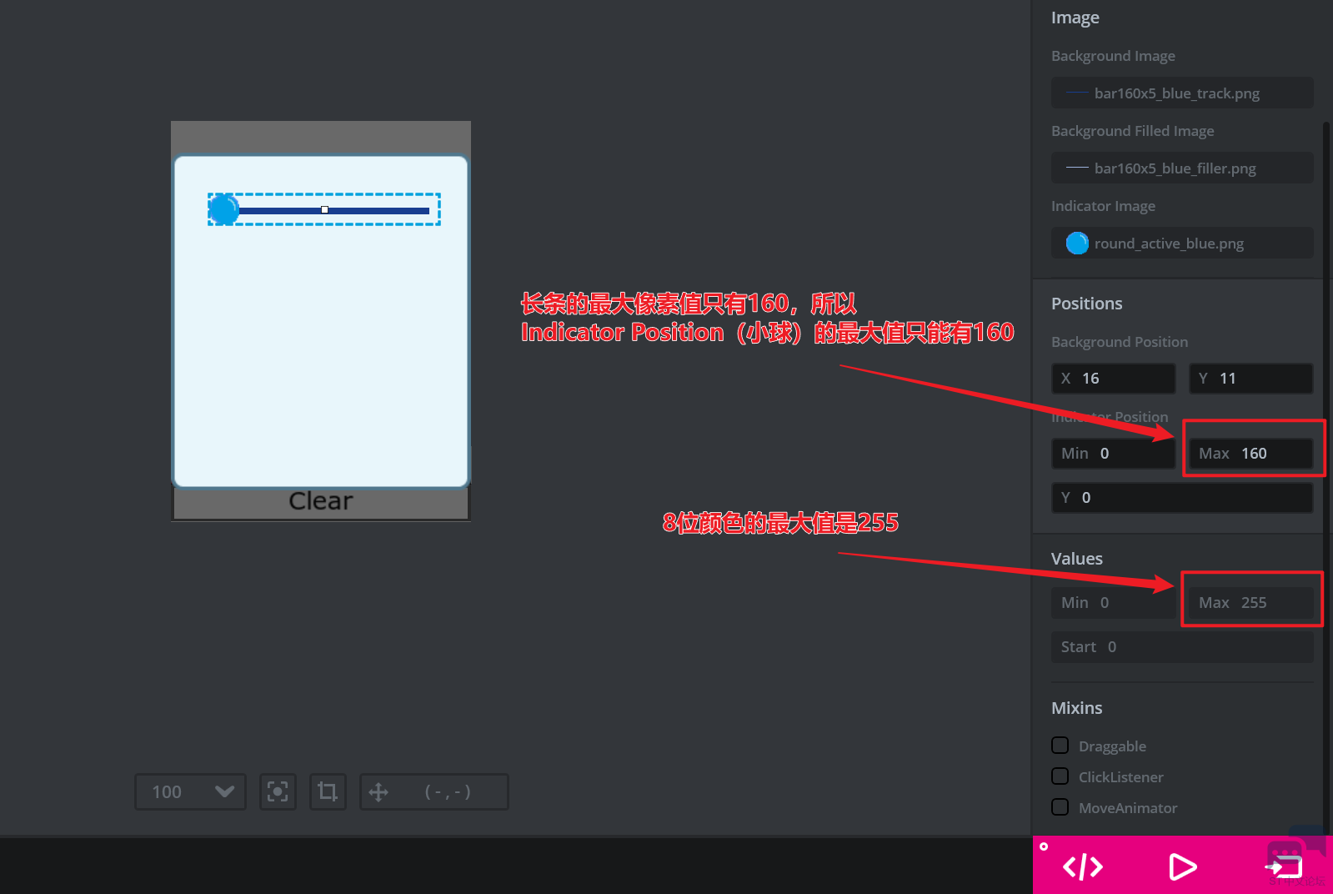1333x894 pixels.
Task: Run the simulator with play icon
Action: (x=1181, y=866)
